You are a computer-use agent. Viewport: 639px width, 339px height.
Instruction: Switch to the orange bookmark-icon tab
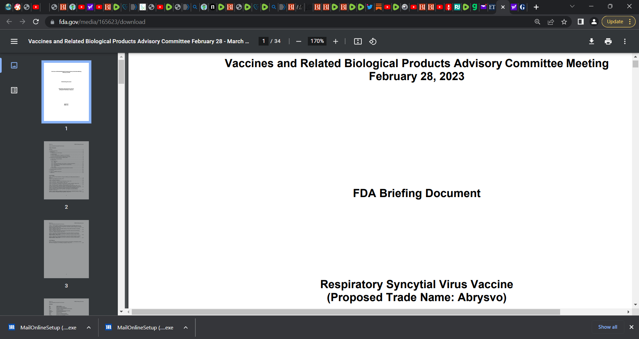tap(378, 7)
